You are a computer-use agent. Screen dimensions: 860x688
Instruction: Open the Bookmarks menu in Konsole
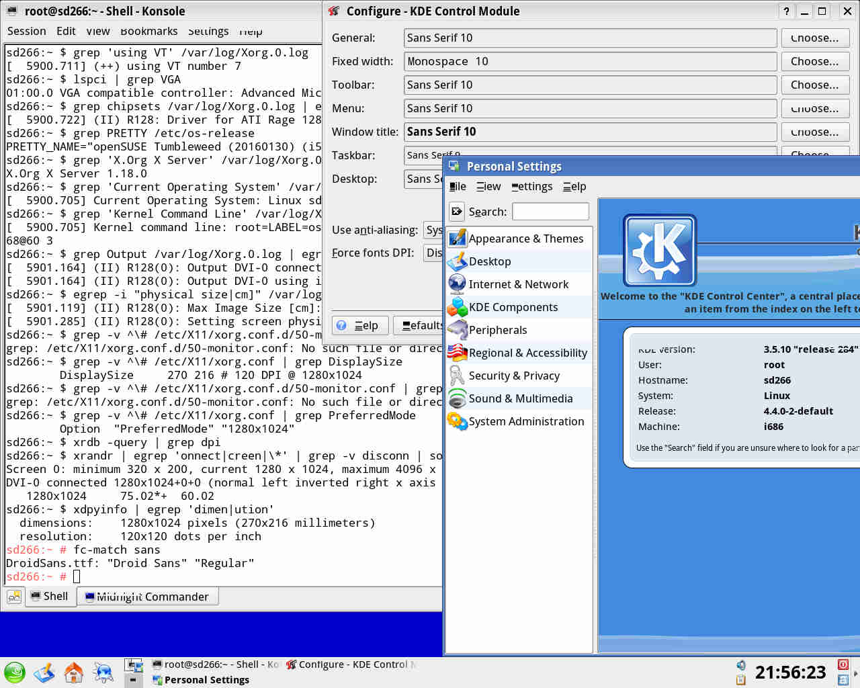[148, 31]
